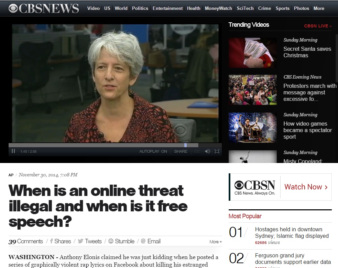The height and width of the screenshot is (268, 338).
Task: Click Share in the video player
Action: tap(181, 151)
